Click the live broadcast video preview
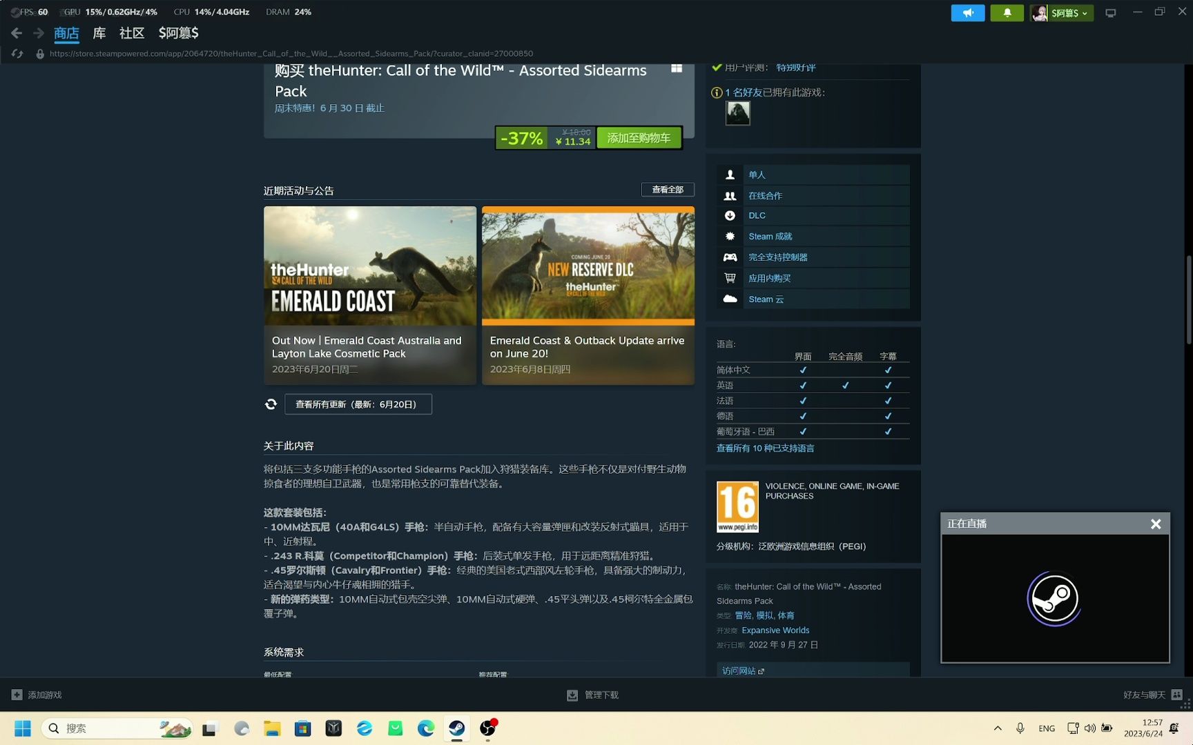The width and height of the screenshot is (1193, 745). 1055,598
